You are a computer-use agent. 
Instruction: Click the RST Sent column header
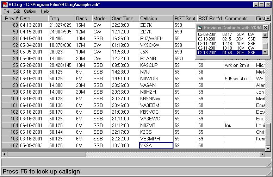(185, 18)
